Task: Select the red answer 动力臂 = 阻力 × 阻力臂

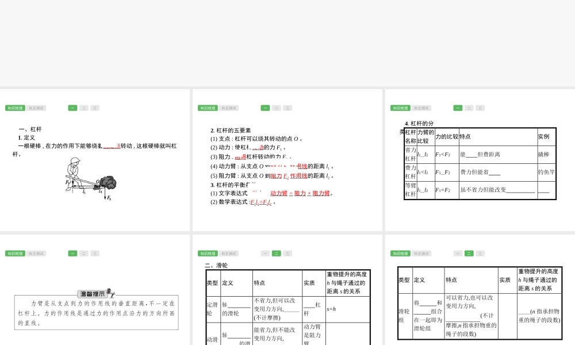Action: (x=301, y=193)
